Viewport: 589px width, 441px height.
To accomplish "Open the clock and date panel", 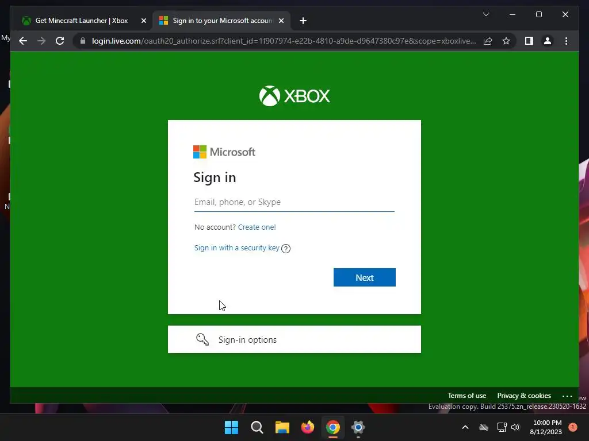I will coord(546,427).
